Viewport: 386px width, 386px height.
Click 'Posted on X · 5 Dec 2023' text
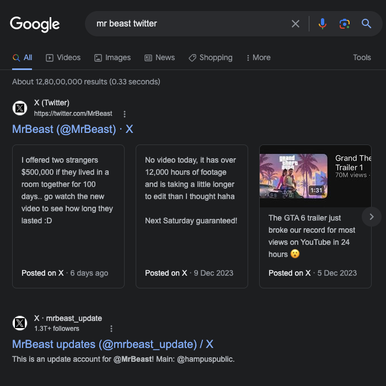[313, 273]
